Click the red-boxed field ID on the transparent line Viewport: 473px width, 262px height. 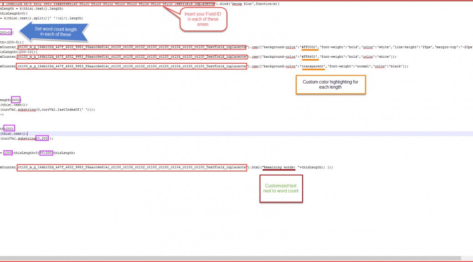[132, 66]
